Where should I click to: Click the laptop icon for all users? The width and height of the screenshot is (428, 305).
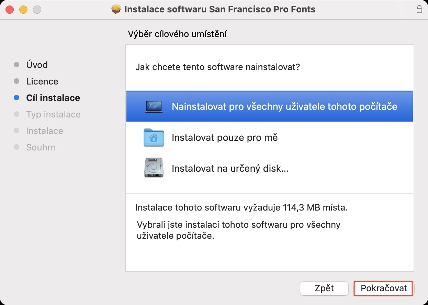pyautogui.click(x=154, y=106)
